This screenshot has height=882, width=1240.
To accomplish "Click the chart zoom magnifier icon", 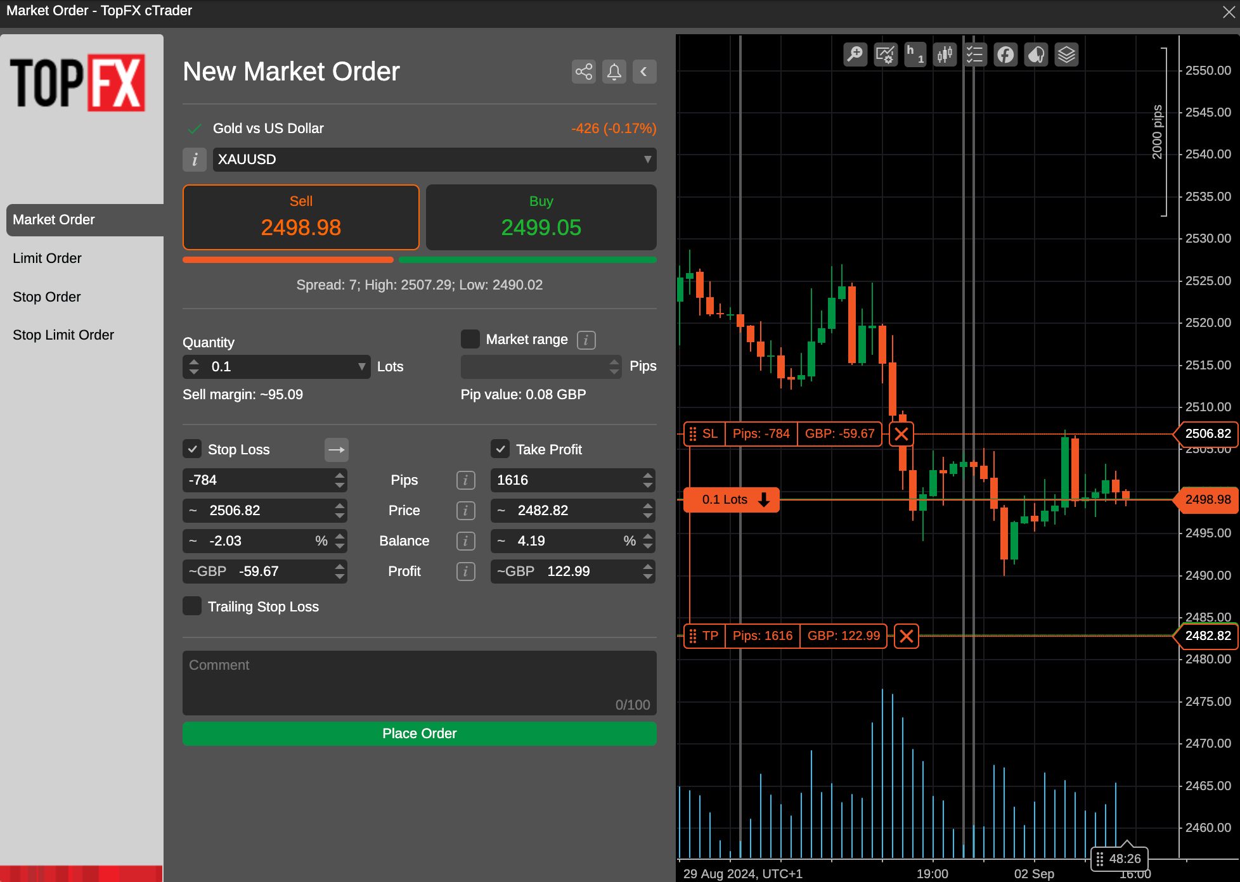I will [x=855, y=54].
